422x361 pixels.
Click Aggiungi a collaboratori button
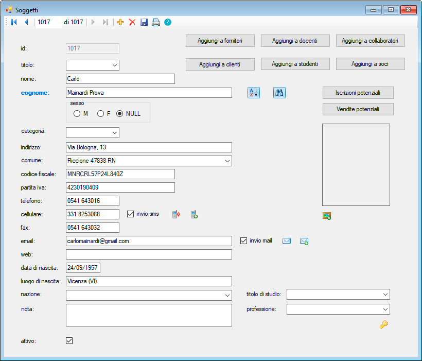tap(371, 41)
